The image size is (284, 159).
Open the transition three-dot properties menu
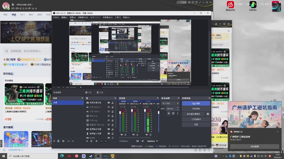(177, 113)
